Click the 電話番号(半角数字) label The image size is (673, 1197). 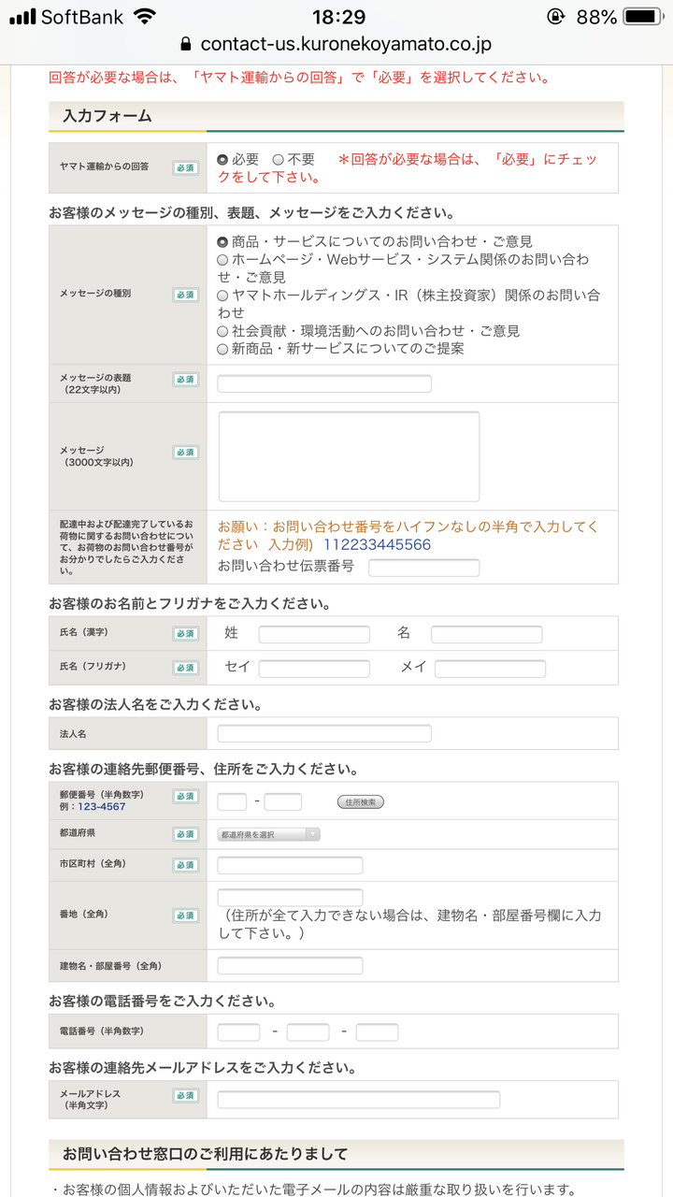click(101, 1031)
